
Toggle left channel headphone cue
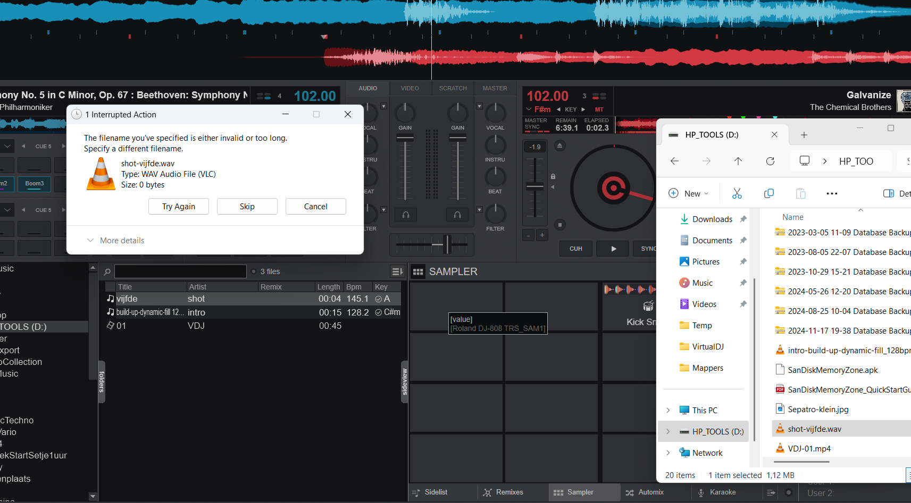406,215
